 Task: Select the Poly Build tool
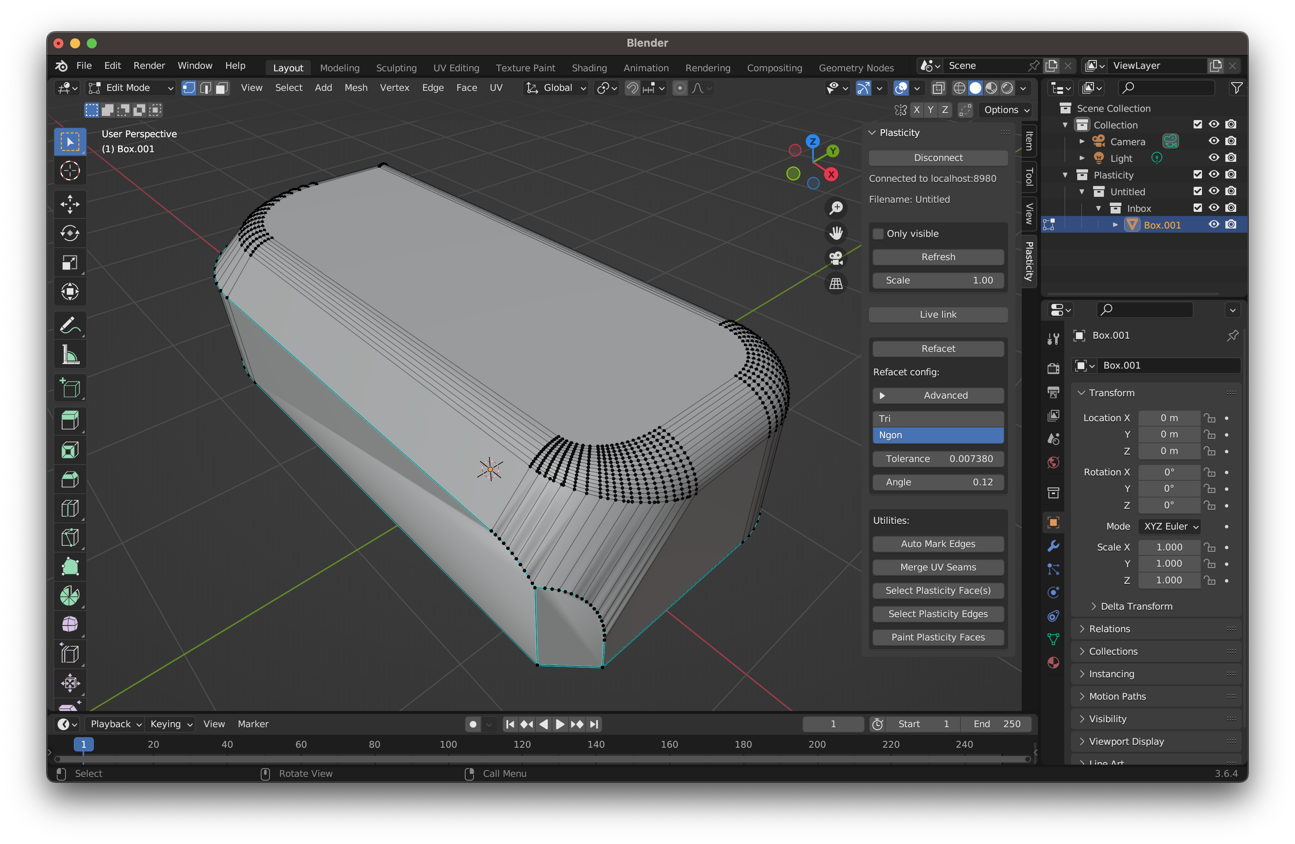click(x=70, y=567)
